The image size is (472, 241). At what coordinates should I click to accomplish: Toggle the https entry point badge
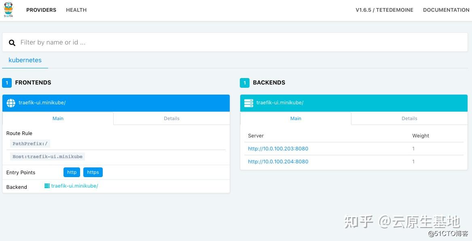(x=93, y=172)
